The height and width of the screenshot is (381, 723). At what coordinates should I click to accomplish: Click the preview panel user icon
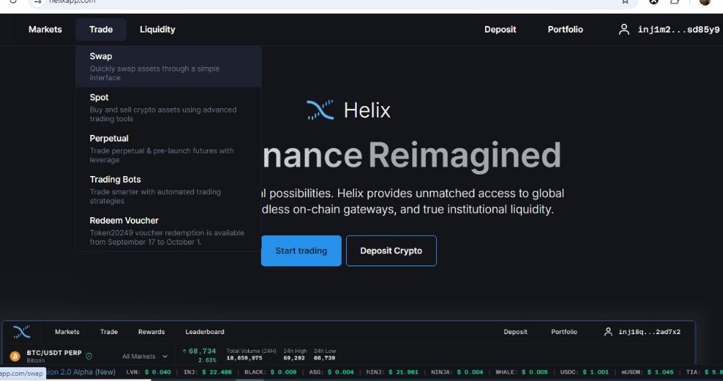tap(608, 332)
